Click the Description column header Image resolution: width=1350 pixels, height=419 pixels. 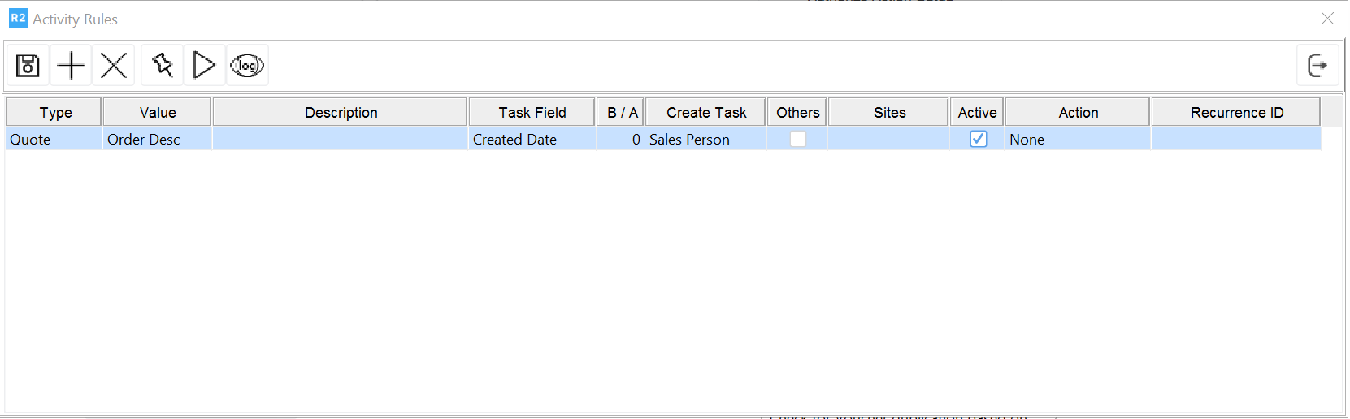[x=341, y=112]
